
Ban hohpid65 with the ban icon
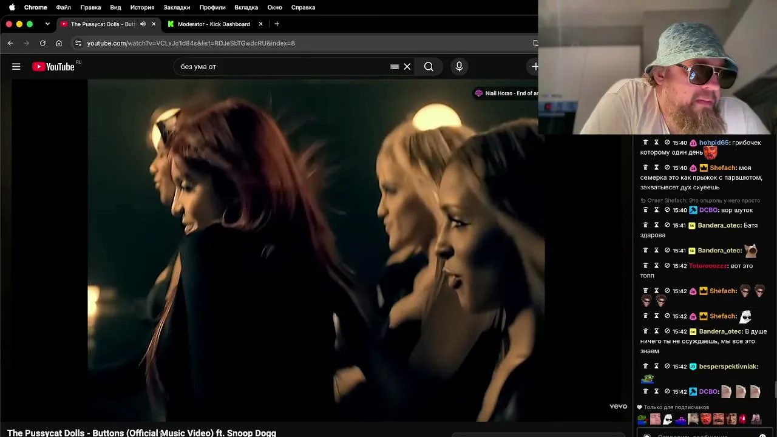point(667,143)
